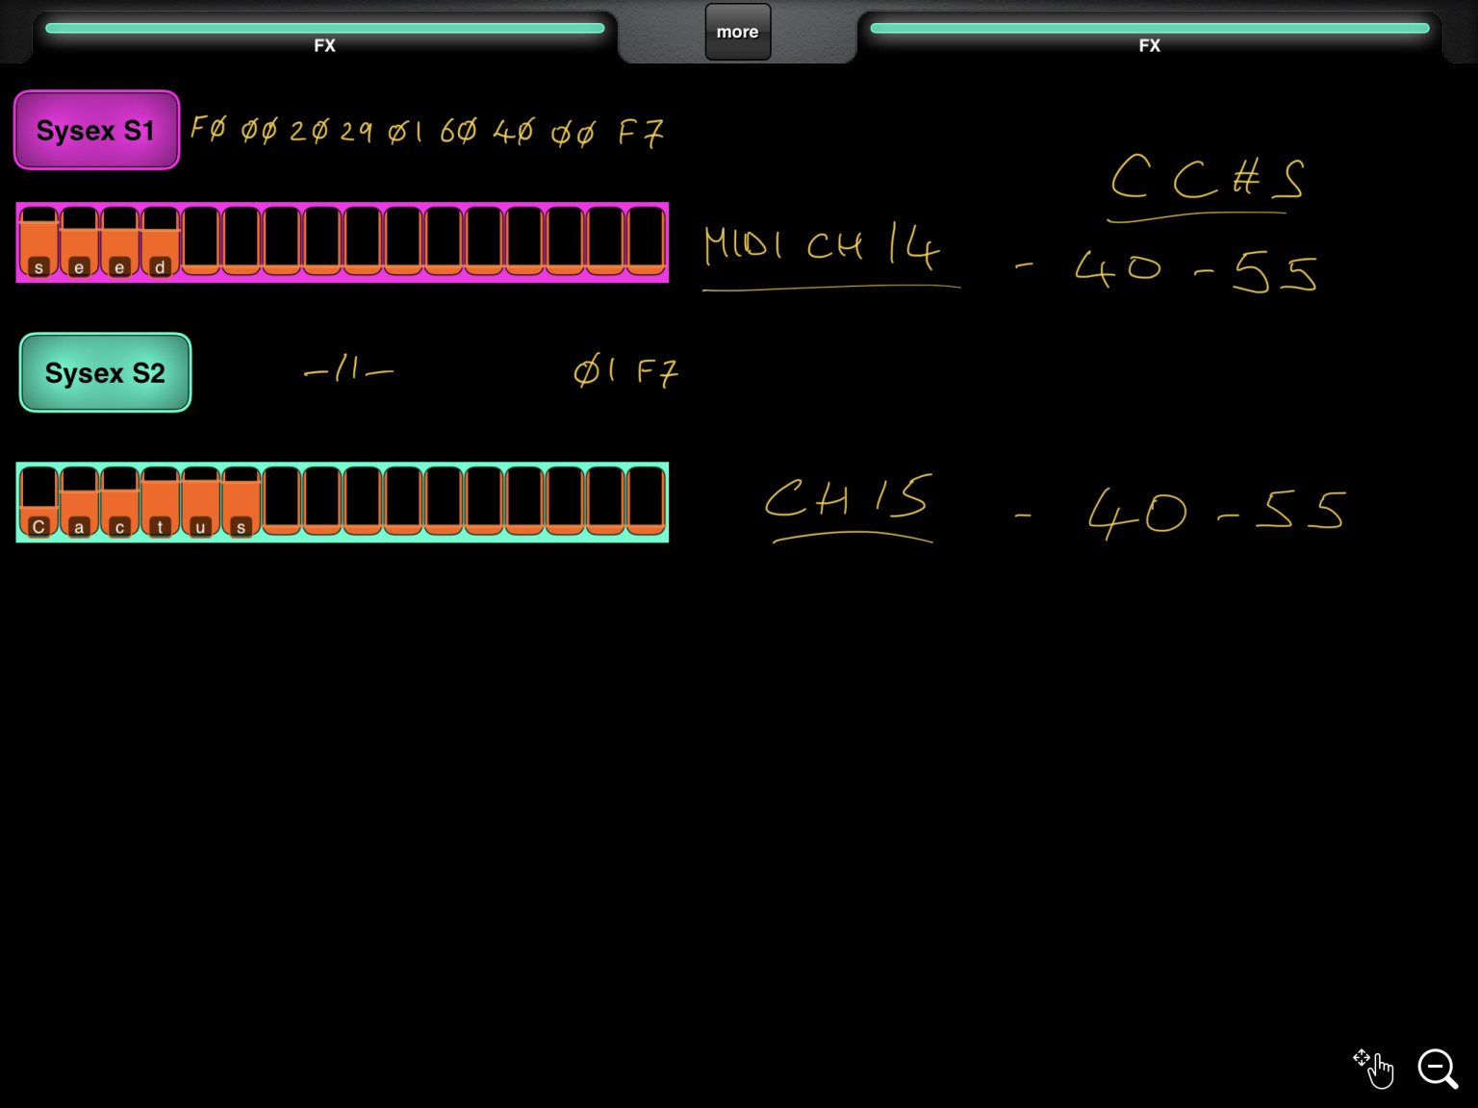This screenshot has height=1108, width=1478.
Task: Click the first "e" slider after "s"
Action: tap(79, 241)
